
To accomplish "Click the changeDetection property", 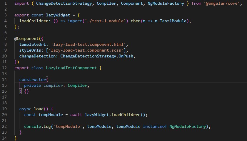I will [x=37, y=56].
